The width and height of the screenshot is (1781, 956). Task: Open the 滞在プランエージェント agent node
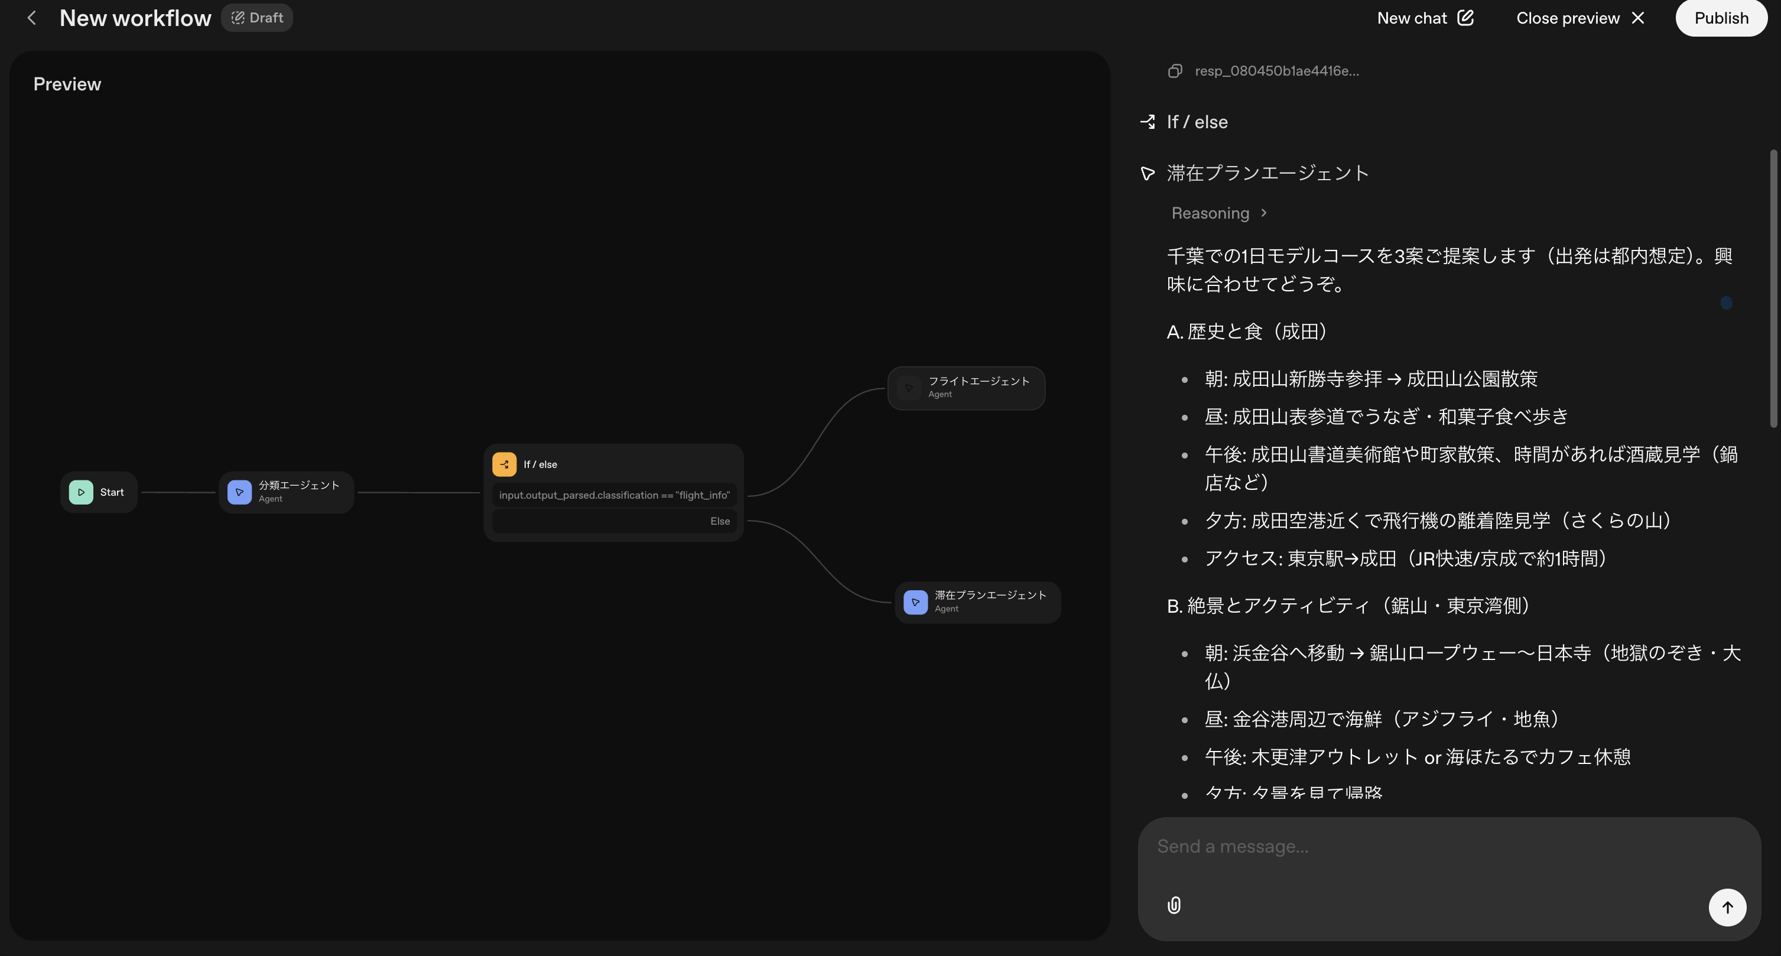click(x=977, y=601)
